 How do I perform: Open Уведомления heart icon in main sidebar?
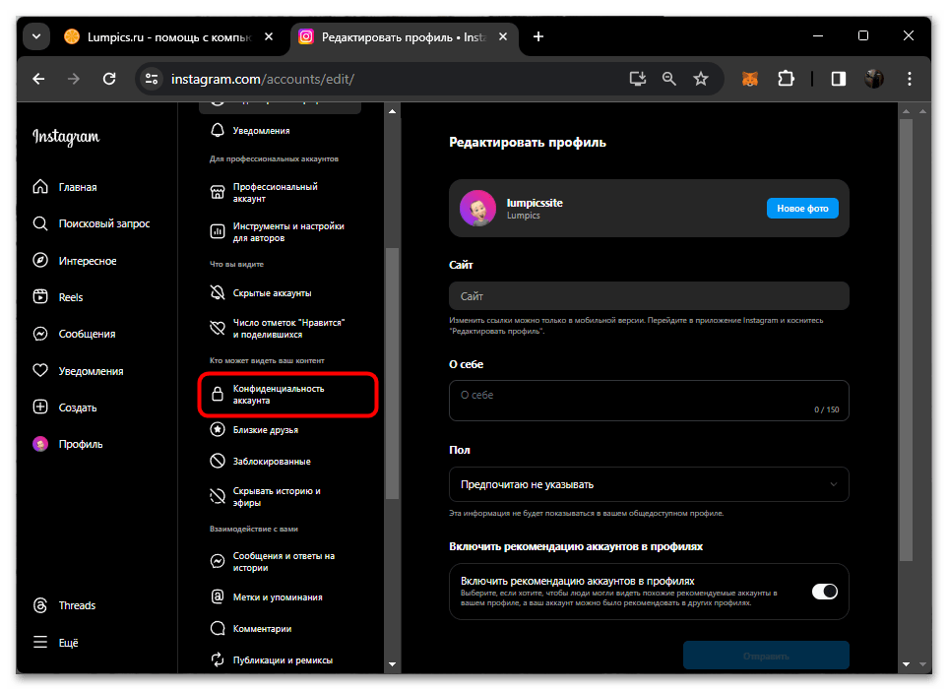point(40,371)
